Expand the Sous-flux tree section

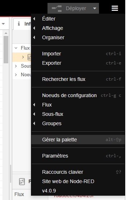pos(16,66)
